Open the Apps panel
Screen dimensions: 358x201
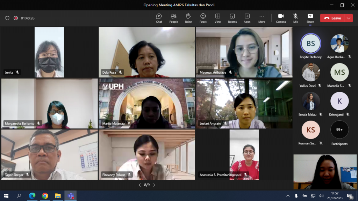247,18
